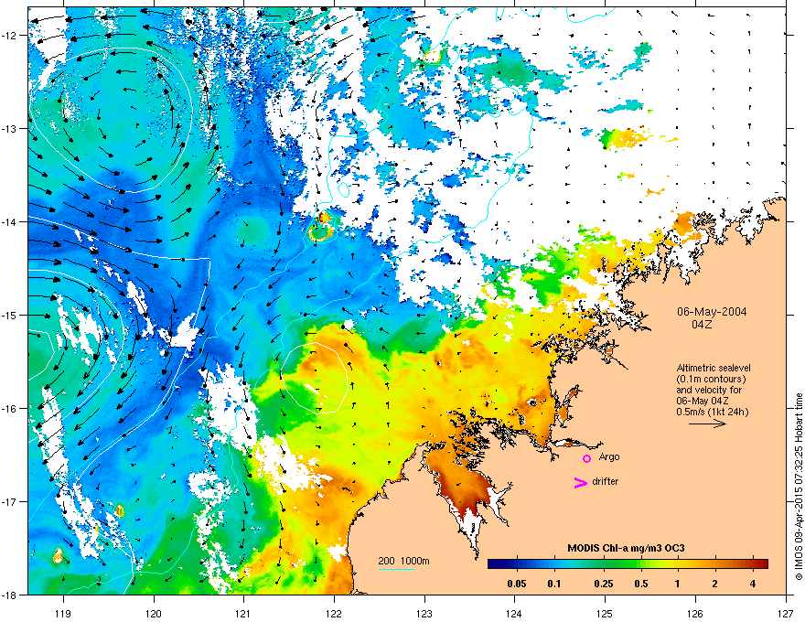Click latitude axis label -15
Viewport: 805px width, 622px height.
[x=10, y=315]
